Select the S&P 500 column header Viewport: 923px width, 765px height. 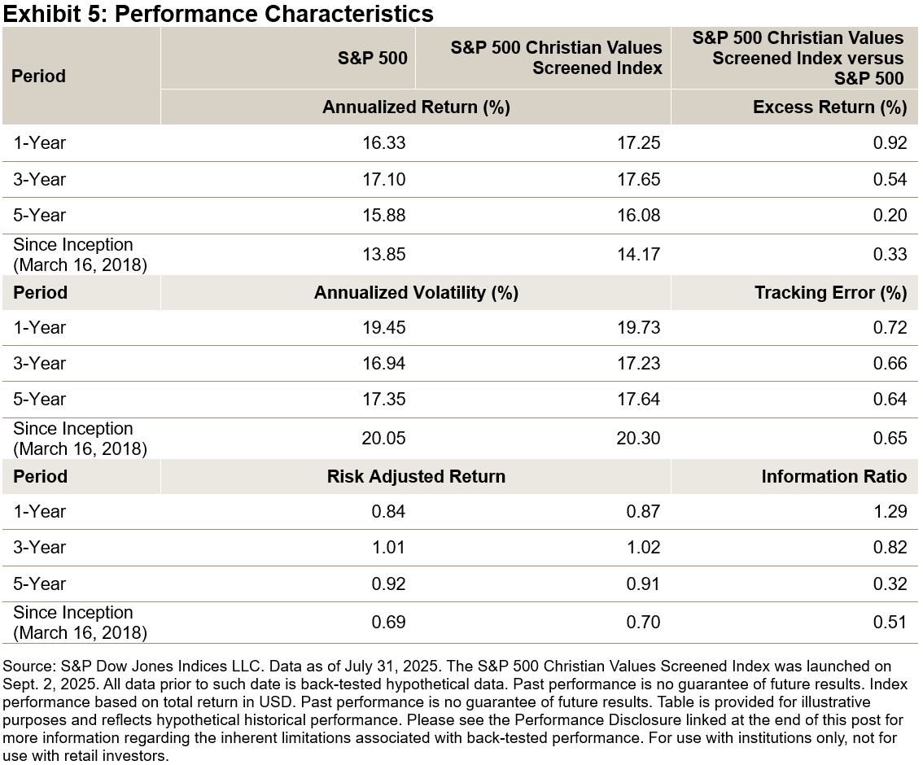point(373,58)
